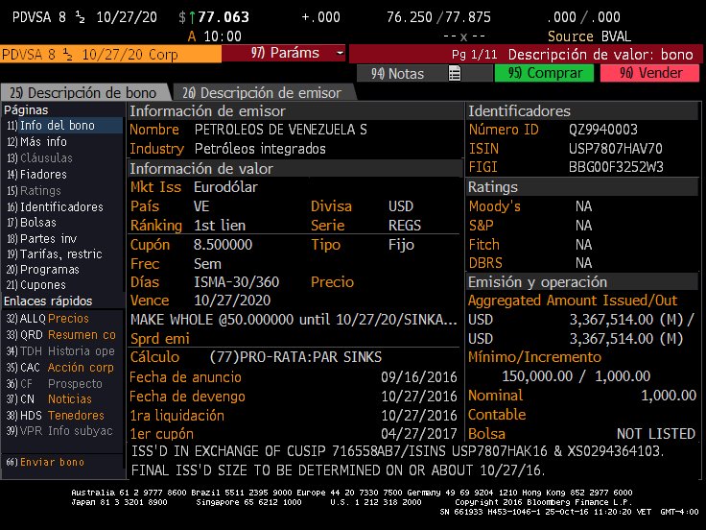Expand the 97) Paráms dropdown arrow
This screenshot has width=706, height=530.
click(340, 53)
